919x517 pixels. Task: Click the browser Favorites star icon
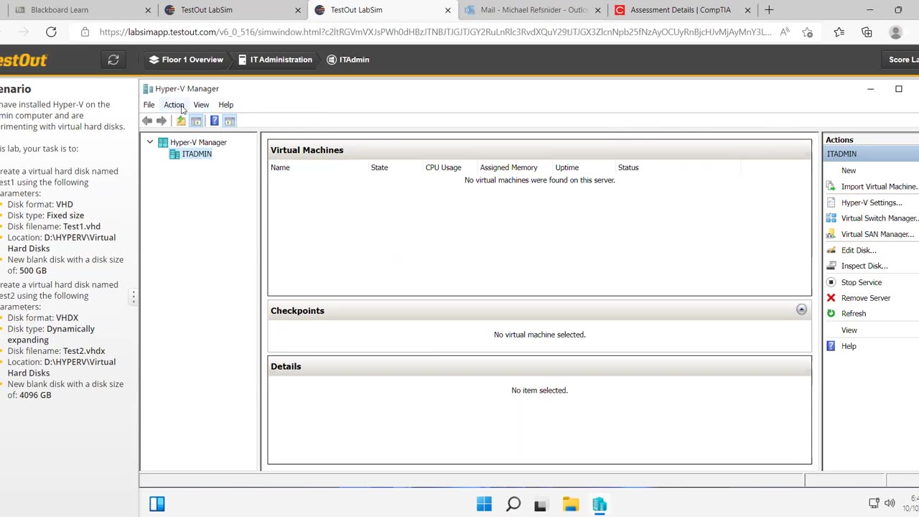(x=808, y=32)
